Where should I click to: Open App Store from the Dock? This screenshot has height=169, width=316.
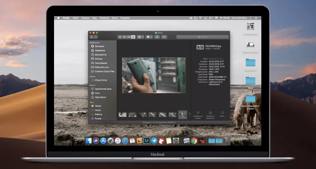[x=103, y=141]
